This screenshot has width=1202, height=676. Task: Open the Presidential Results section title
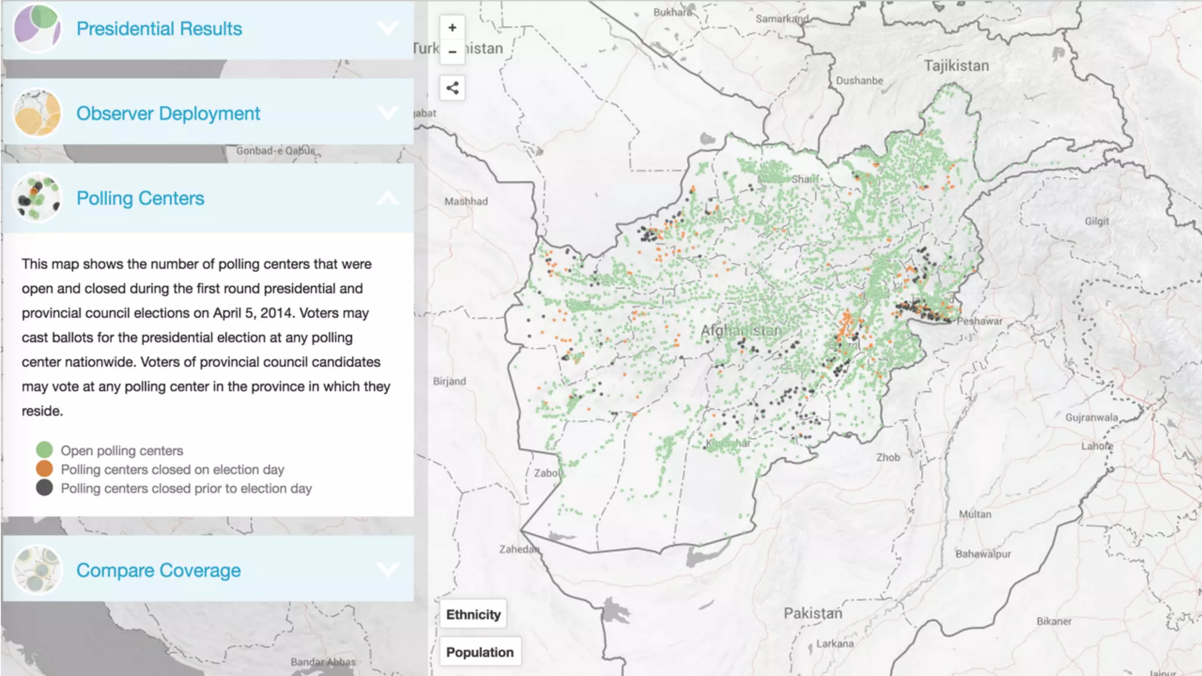click(x=159, y=28)
